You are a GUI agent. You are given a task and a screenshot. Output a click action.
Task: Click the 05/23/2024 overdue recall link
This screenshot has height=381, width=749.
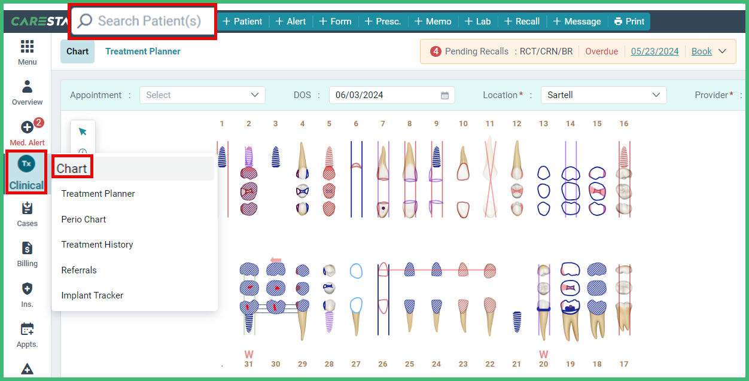click(x=654, y=51)
